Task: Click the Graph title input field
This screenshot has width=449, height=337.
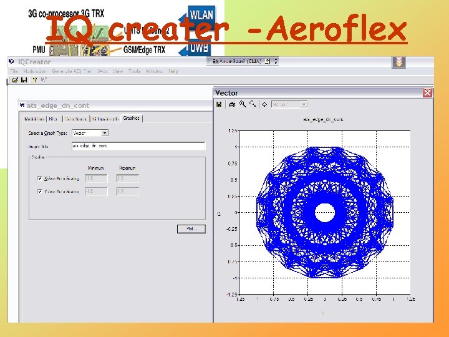Action: pyautogui.click(x=138, y=146)
